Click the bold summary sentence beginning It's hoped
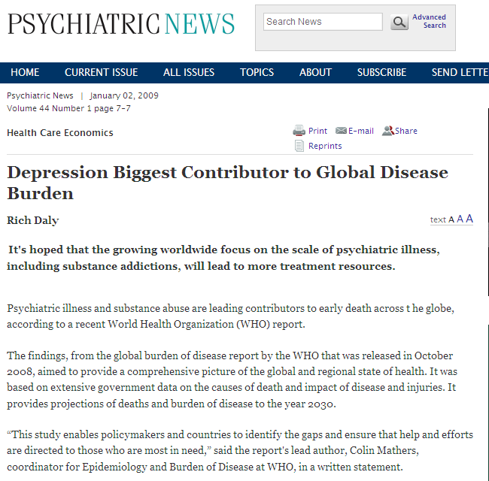 (223, 258)
